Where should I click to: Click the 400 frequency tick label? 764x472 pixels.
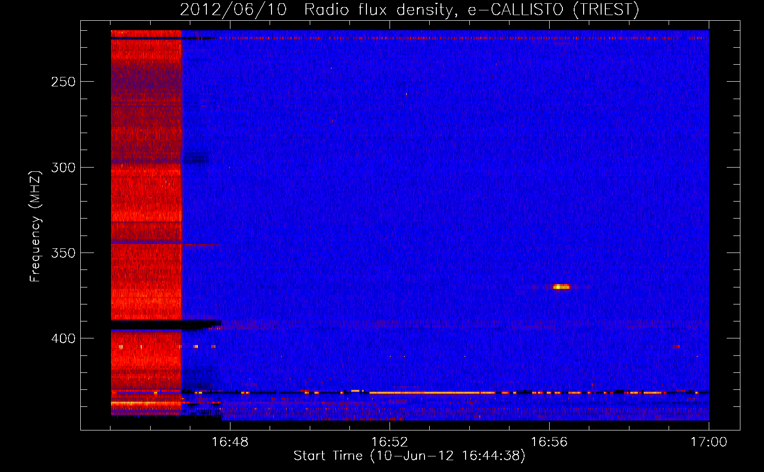(x=63, y=338)
